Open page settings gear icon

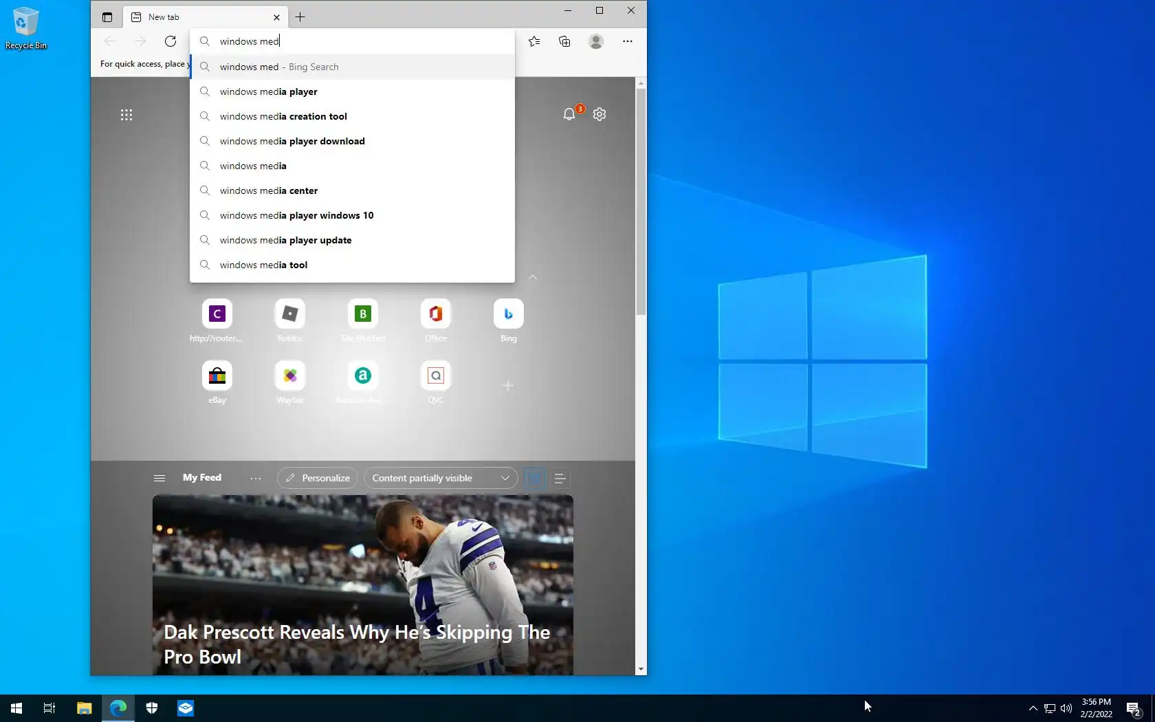click(x=599, y=114)
